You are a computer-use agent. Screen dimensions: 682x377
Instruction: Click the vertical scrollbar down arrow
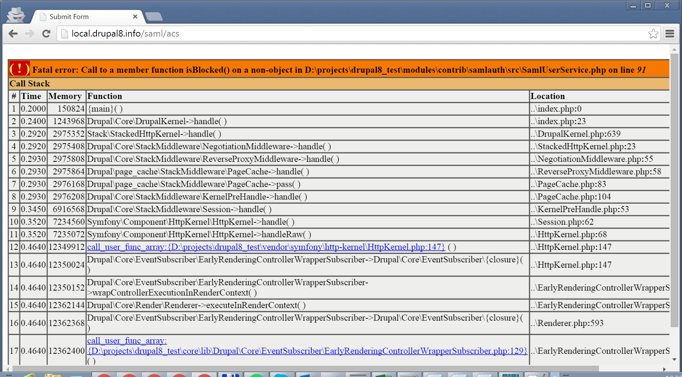(x=674, y=359)
